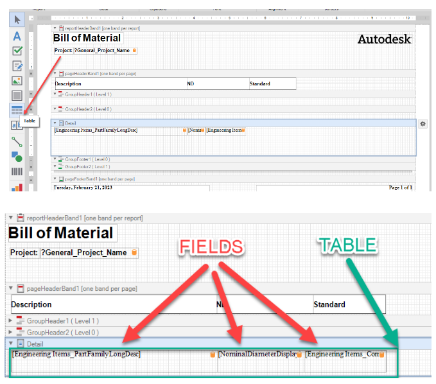Click the Autodesk logo in report header
The width and height of the screenshot is (436, 384).
383,40
